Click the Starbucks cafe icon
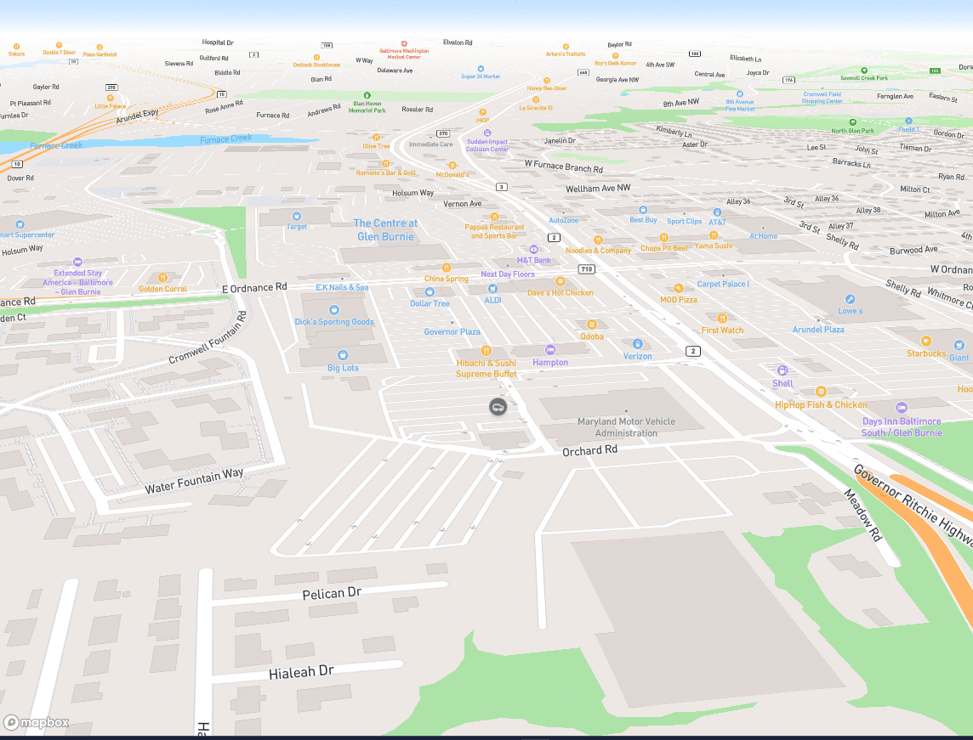 pos(926,341)
